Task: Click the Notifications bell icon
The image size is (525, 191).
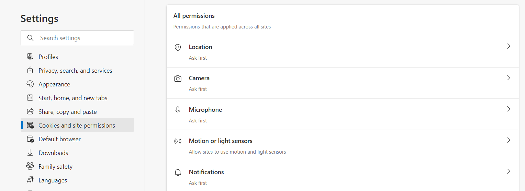Action: click(178, 172)
